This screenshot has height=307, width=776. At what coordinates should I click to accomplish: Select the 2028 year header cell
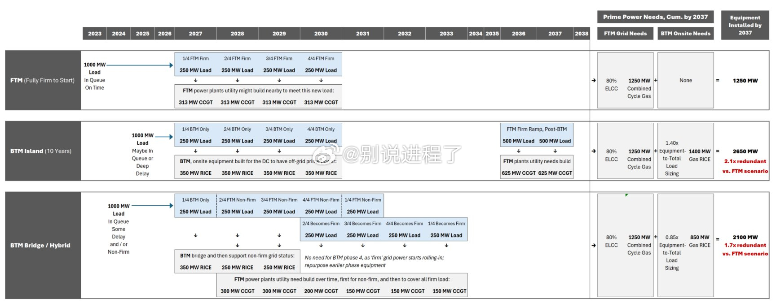(238, 34)
